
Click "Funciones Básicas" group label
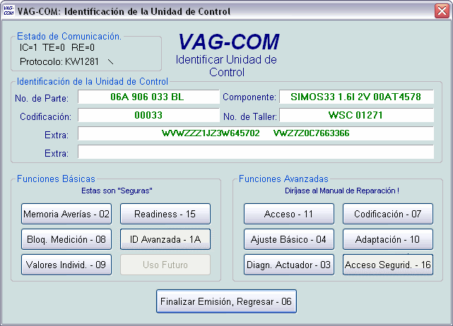tap(56, 179)
